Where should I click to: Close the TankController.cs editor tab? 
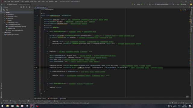[x=47, y=7]
